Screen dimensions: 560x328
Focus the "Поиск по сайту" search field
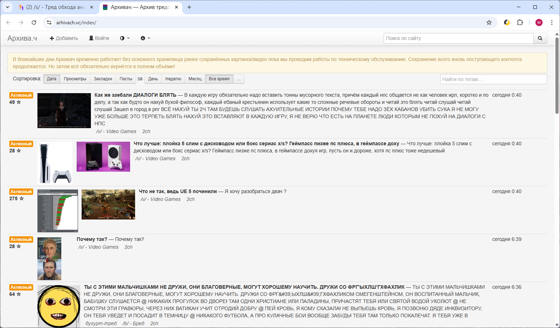coord(458,38)
